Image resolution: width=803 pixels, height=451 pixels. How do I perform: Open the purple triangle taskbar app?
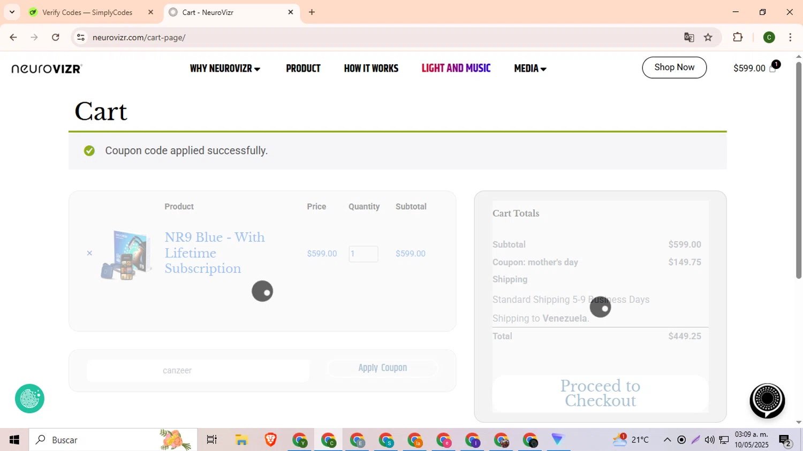[x=558, y=440]
